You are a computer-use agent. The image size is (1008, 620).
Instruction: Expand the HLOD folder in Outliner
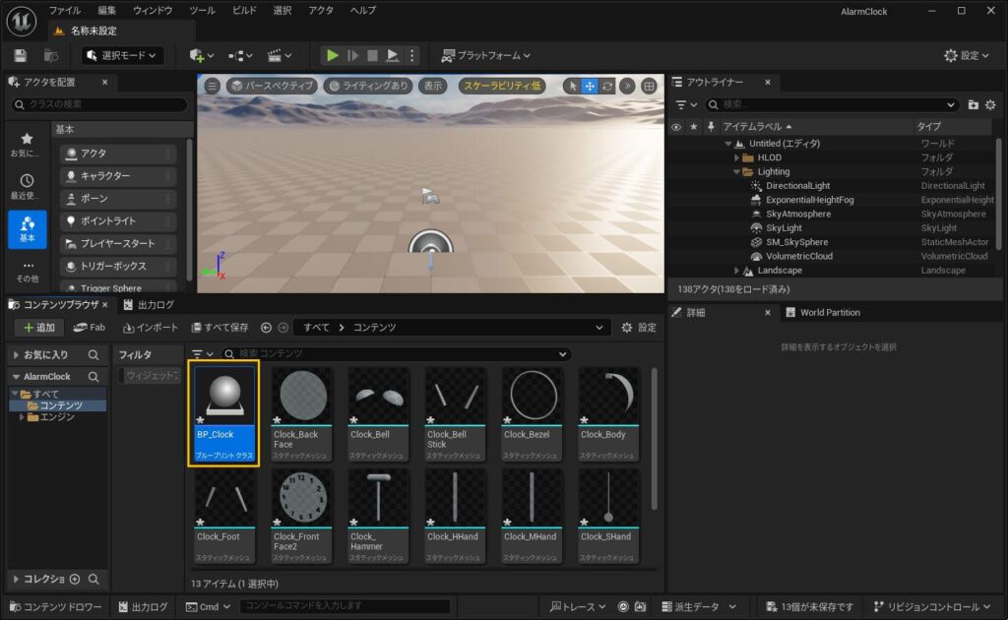tap(736, 157)
